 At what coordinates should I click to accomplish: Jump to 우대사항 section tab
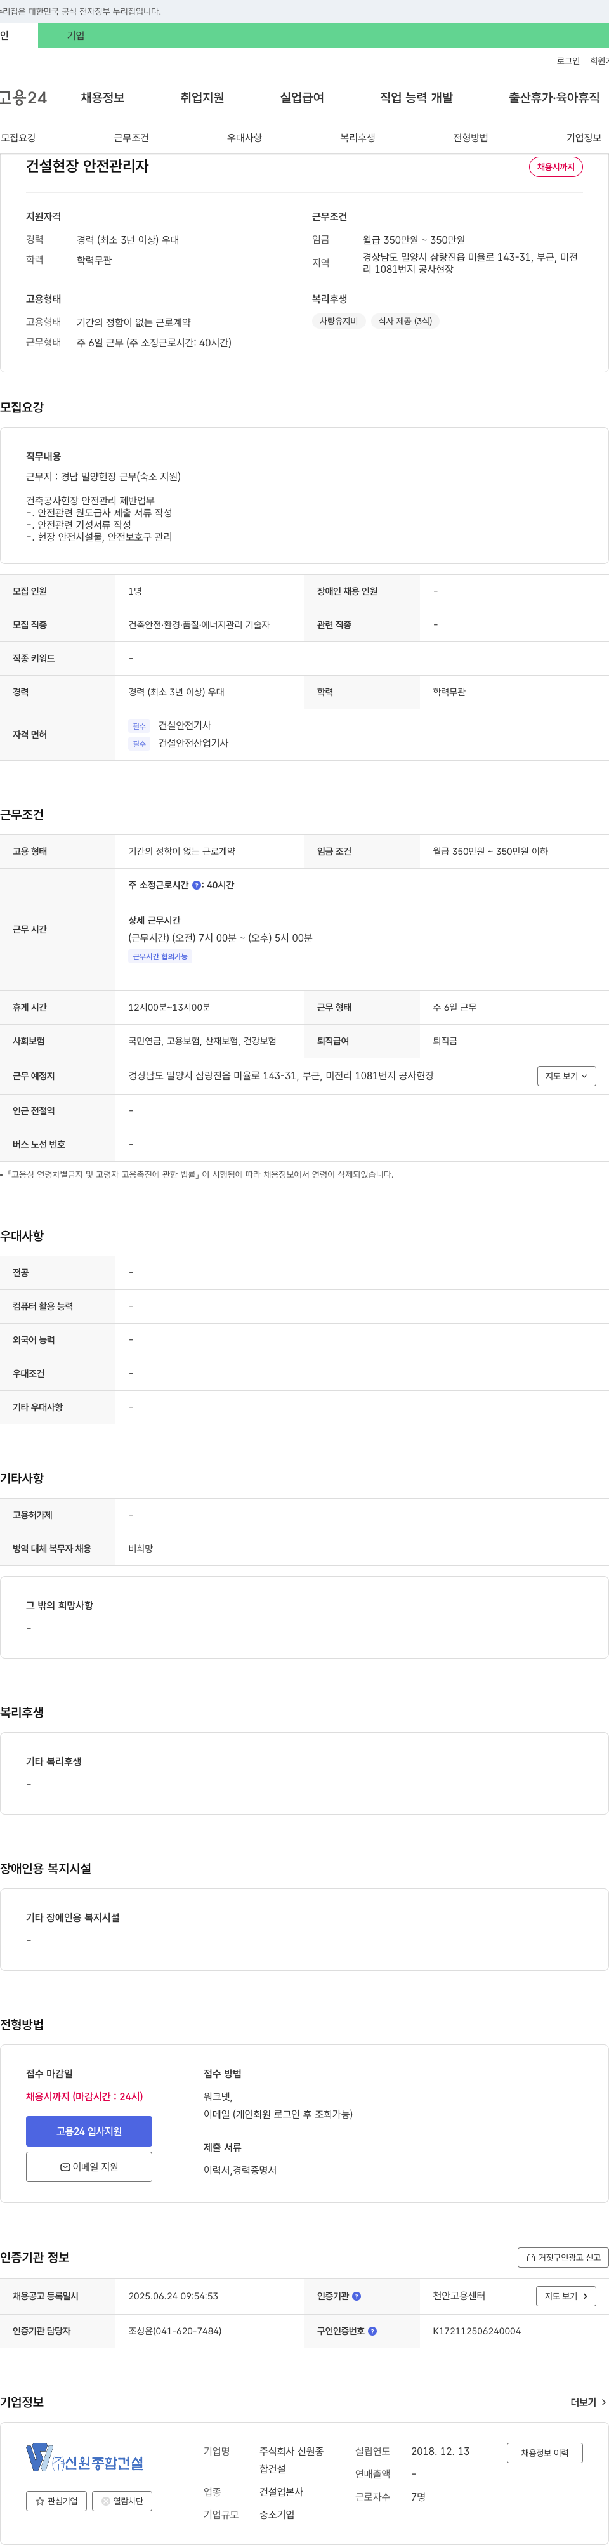tap(245, 137)
